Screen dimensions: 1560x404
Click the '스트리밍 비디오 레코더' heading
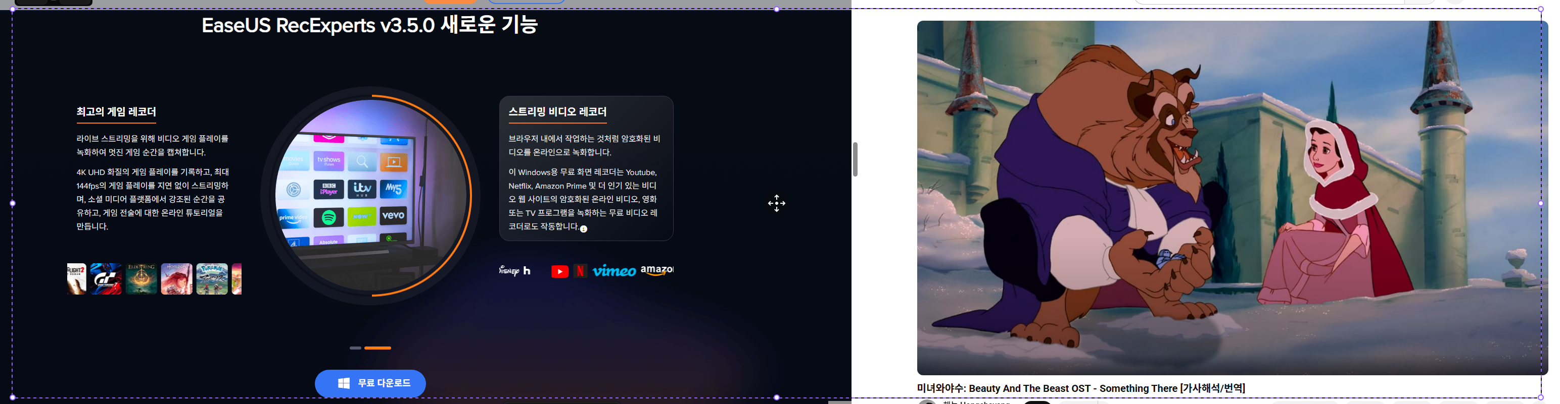[557, 112]
